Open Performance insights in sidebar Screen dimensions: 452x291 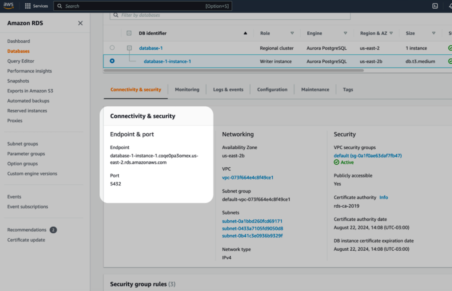click(29, 71)
